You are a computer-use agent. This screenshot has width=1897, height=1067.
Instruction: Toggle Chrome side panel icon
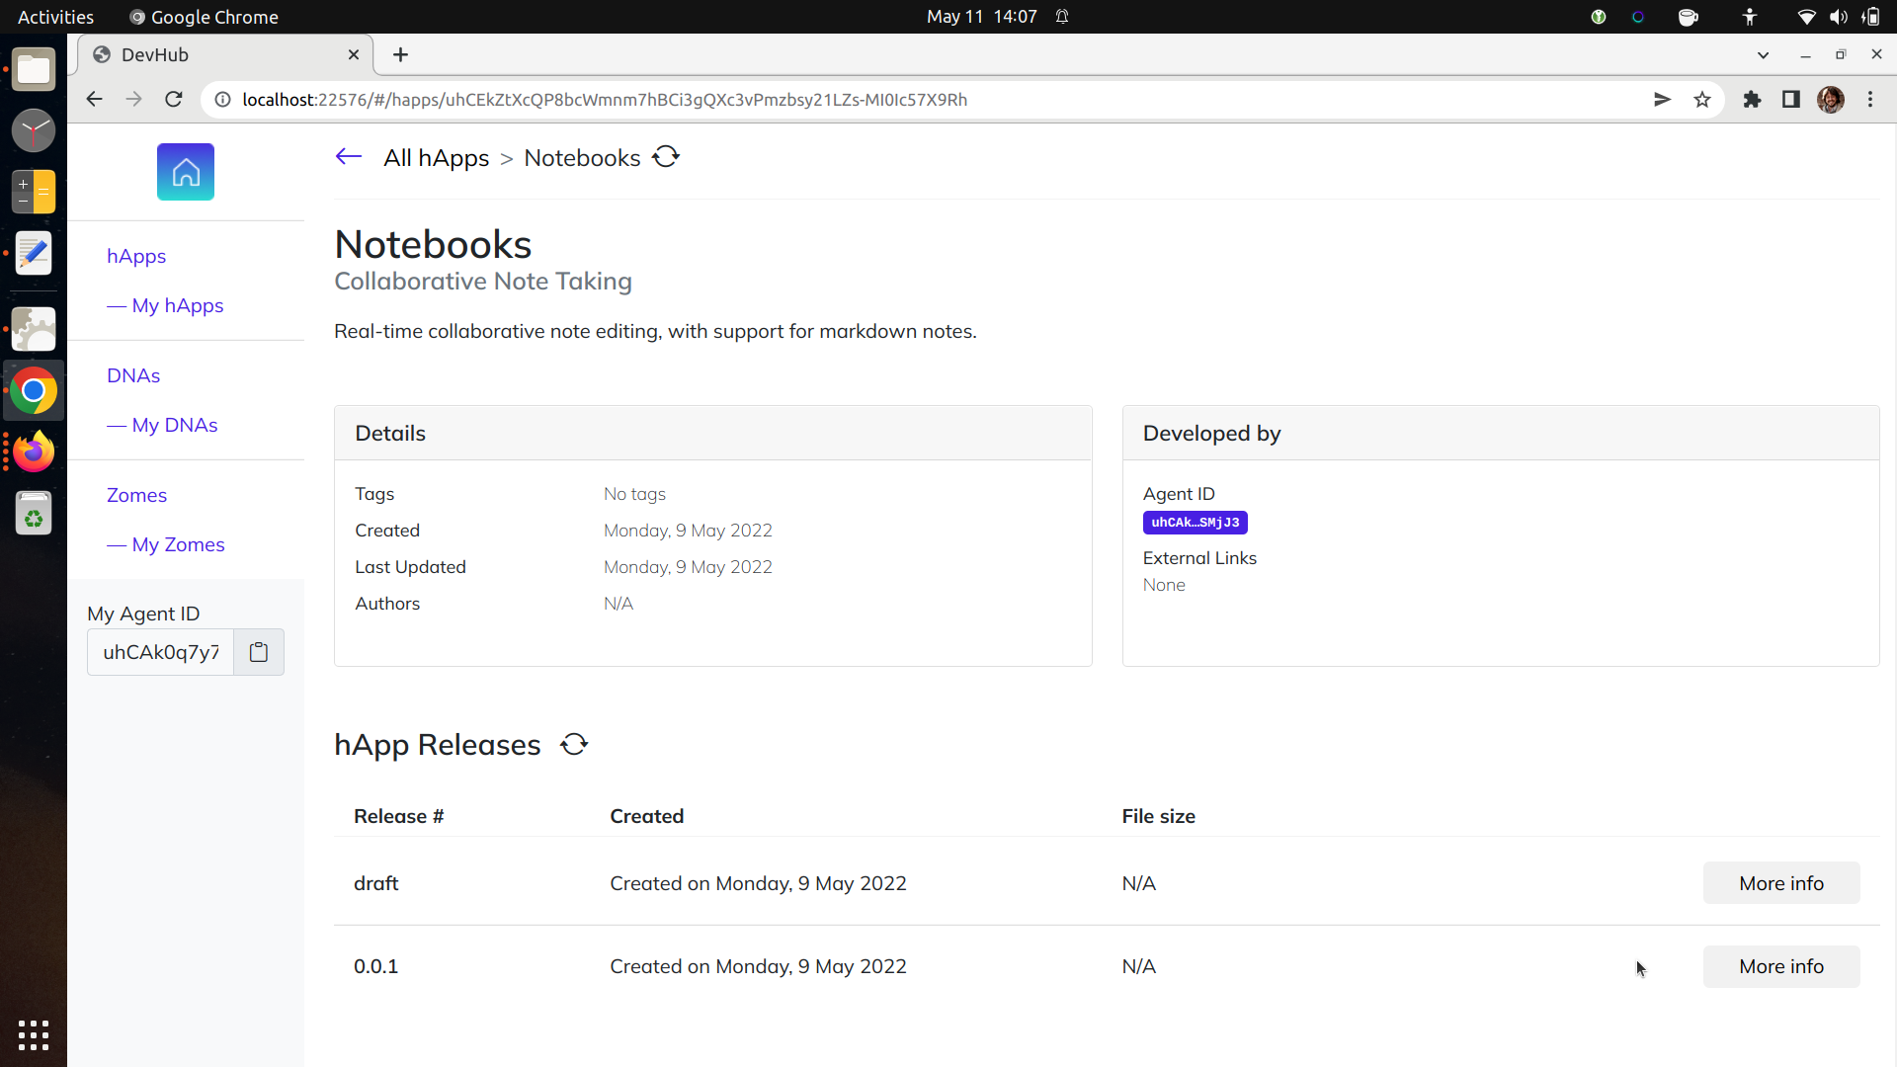click(1790, 100)
